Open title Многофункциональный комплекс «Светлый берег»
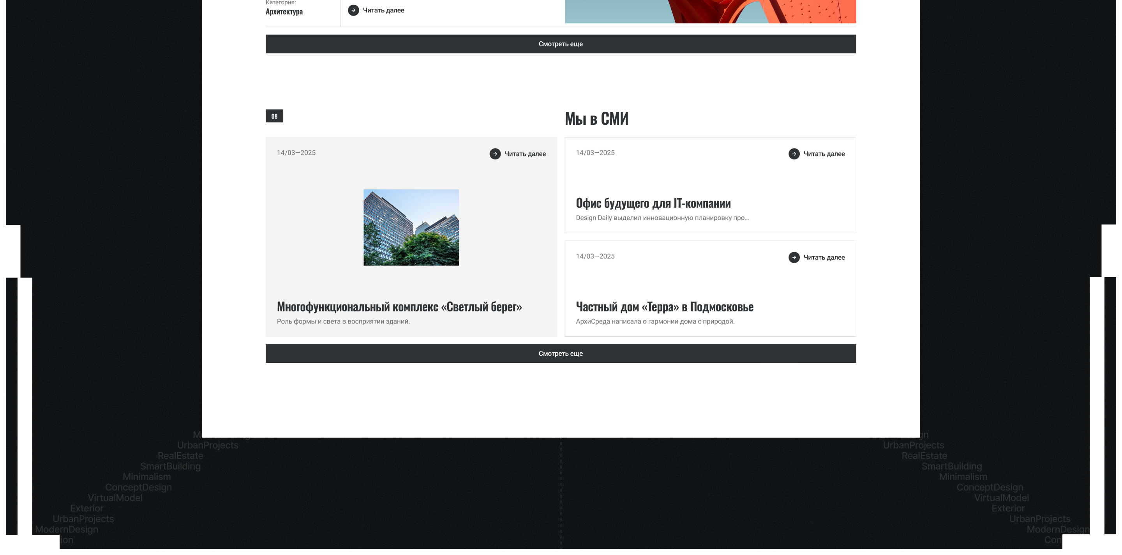Viewport: 1122px width, 555px height. pyautogui.click(x=399, y=307)
